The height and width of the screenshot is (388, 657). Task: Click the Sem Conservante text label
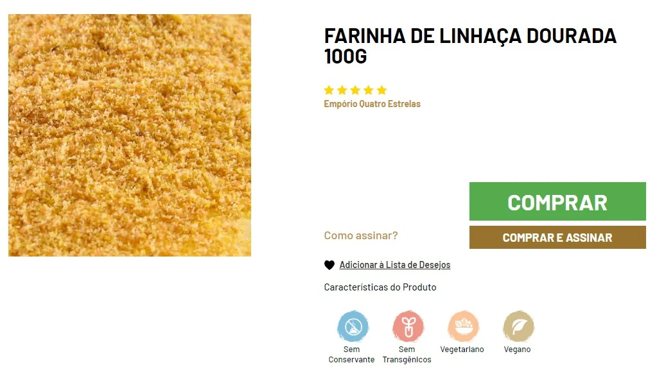coord(351,355)
